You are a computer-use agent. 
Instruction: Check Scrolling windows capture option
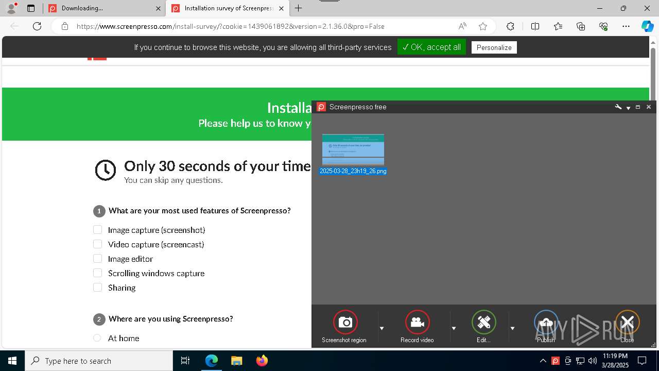coord(97,273)
